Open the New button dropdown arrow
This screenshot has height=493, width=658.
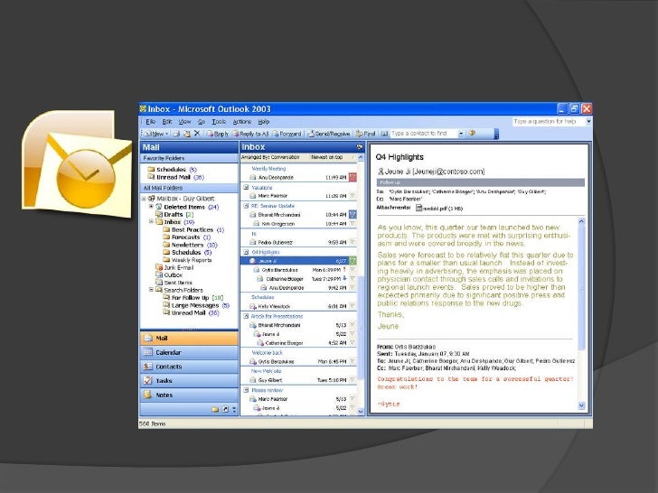pos(166,134)
